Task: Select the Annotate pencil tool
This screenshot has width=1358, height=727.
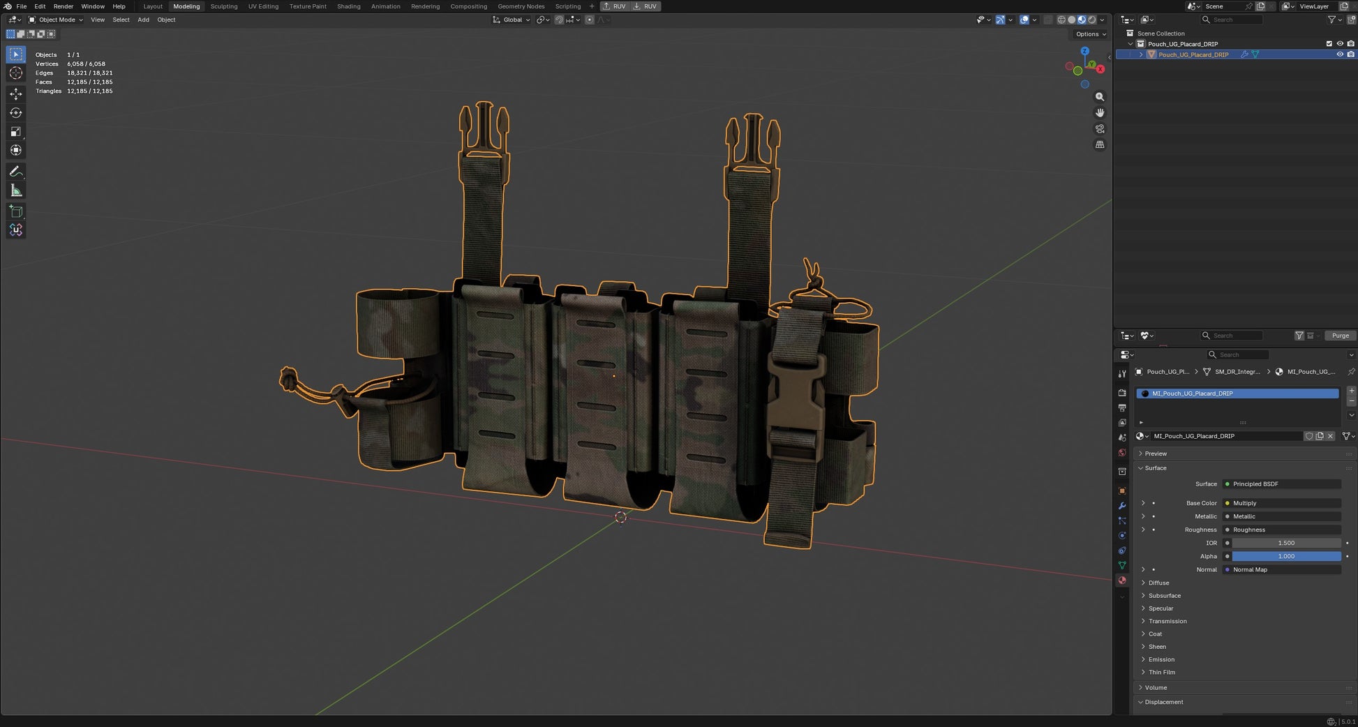Action: click(16, 172)
